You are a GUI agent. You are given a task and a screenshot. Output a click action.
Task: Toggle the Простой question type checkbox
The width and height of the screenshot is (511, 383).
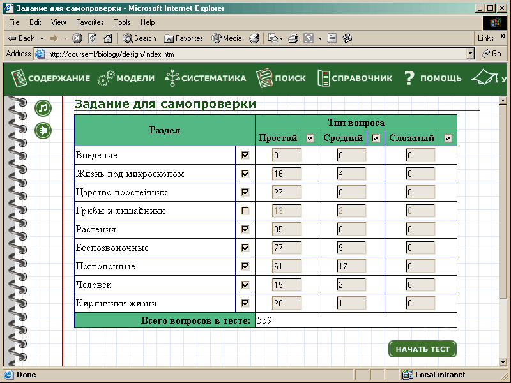click(x=310, y=138)
